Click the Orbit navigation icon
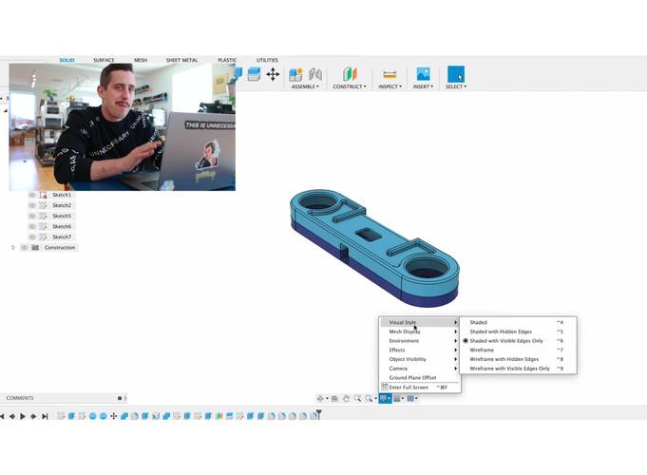This screenshot has height=475, width=647. [320, 398]
